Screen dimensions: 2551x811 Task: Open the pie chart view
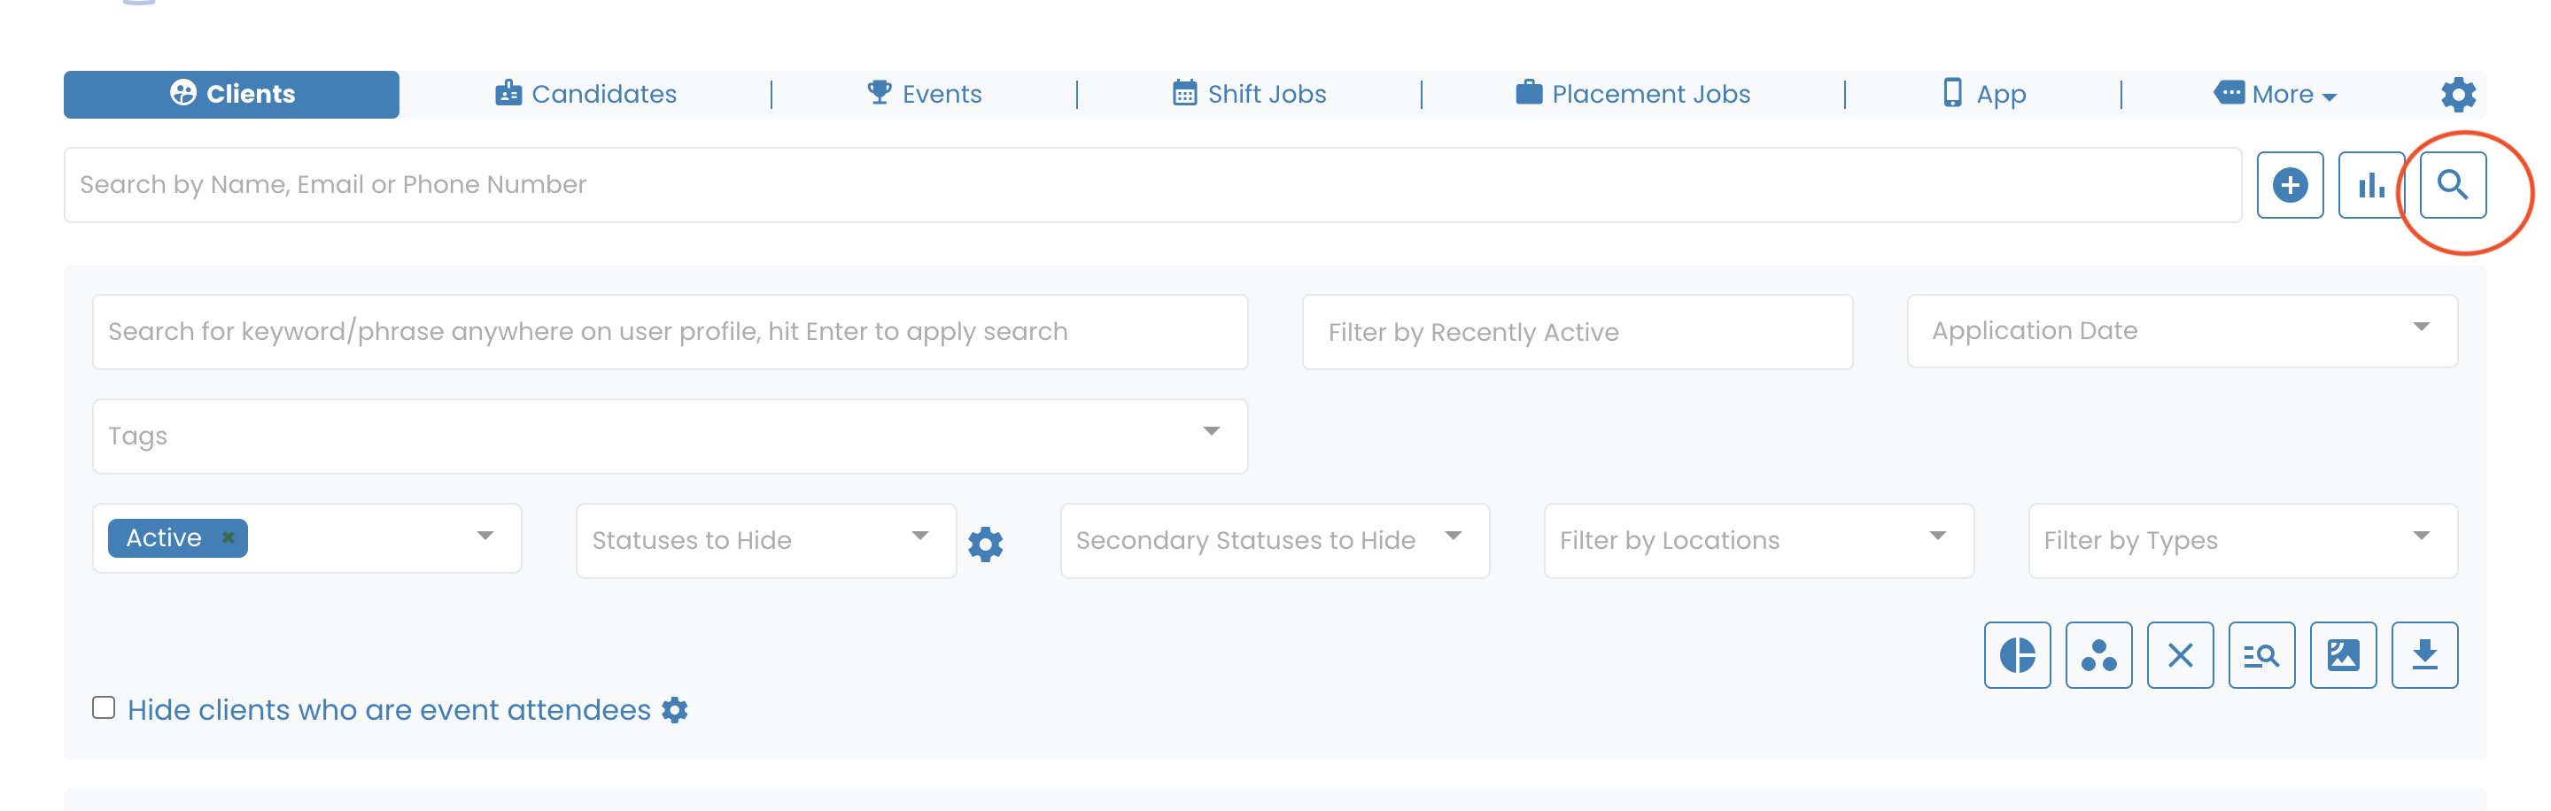(x=2017, y=654)
